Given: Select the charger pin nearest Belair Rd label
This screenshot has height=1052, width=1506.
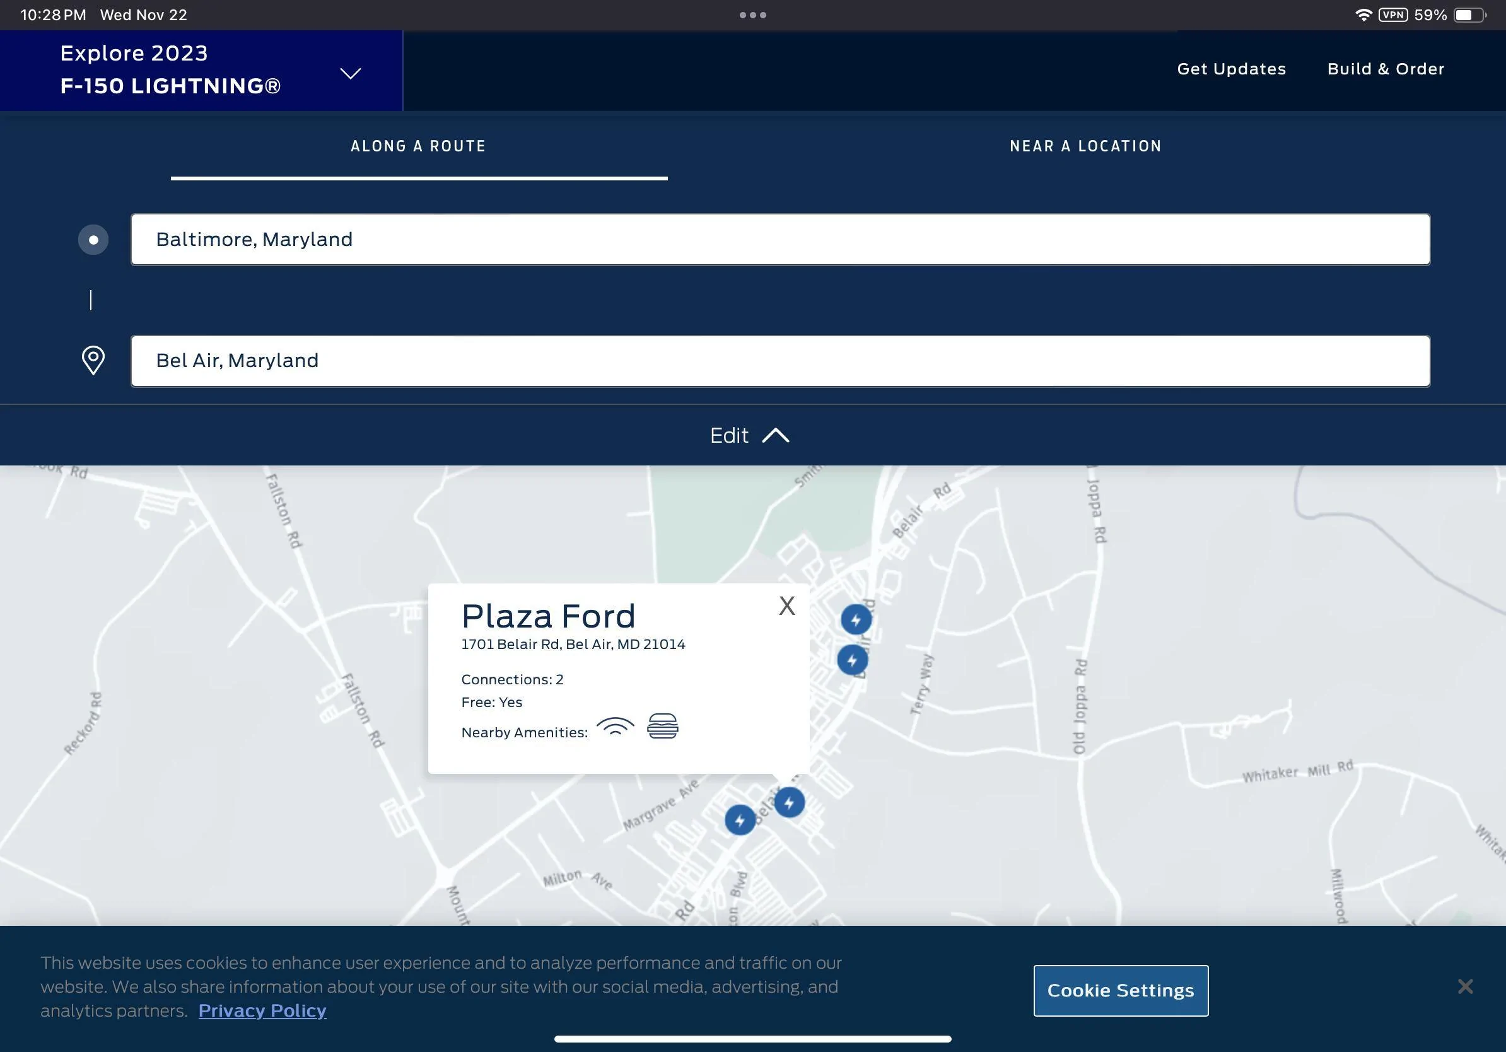Looking at the screenshot, I should tap(856, 619).
